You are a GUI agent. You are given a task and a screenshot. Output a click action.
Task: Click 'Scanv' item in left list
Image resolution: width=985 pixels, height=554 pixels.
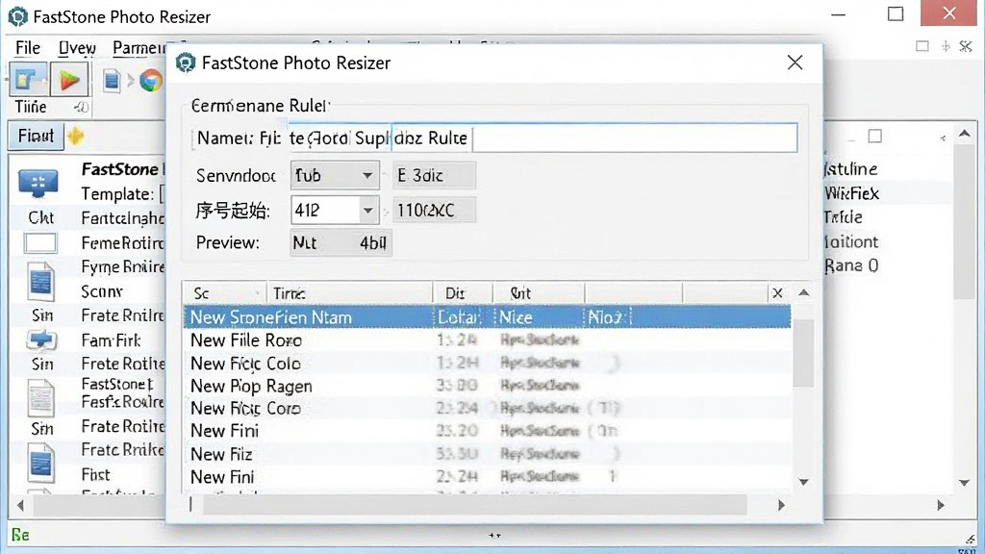click(x=102, y=291)
